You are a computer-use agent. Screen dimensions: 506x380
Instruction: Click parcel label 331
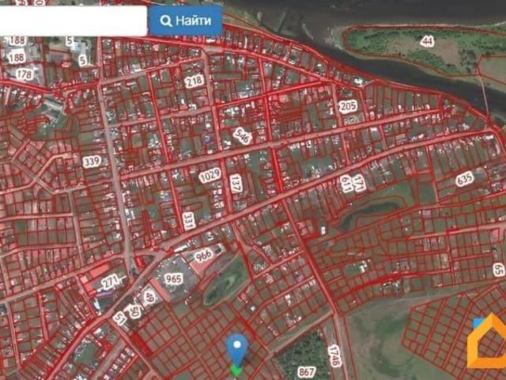[189, 221]
